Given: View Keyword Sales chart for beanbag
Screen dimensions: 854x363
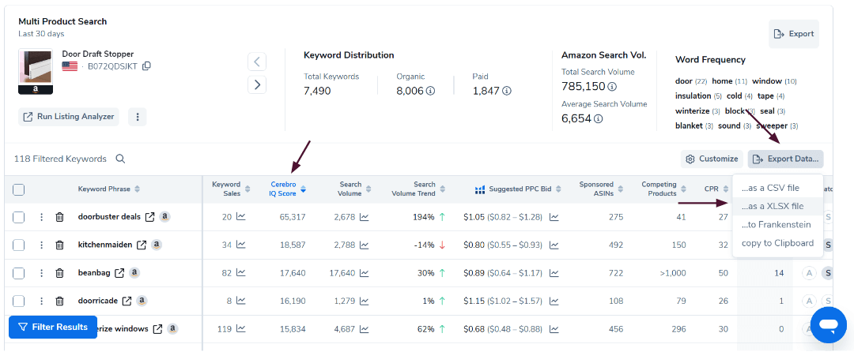Looking at the screenshot, I should point(240,273).
